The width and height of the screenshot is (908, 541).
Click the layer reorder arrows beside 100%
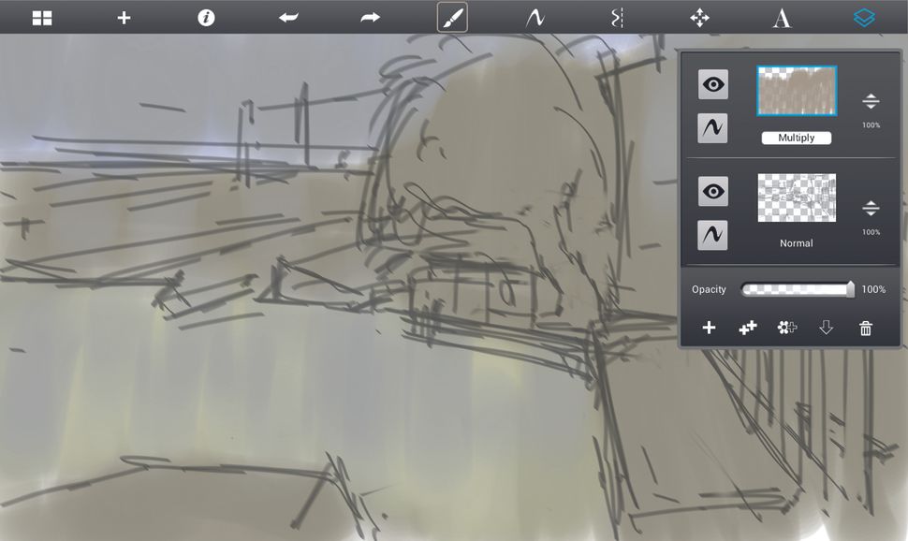(871, 101)
